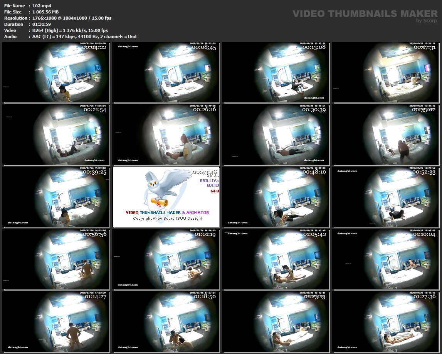Select the thumbnail labeled 00:48:10

click(276, 197)
